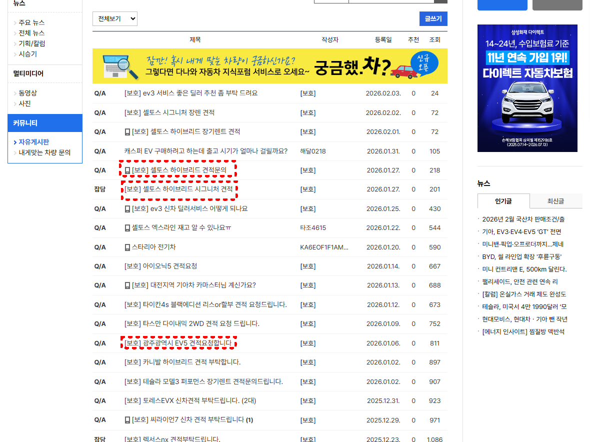590x442 pixels.
Task: Open the yellow 궁금했.차 banner
Action: [270, 66]
